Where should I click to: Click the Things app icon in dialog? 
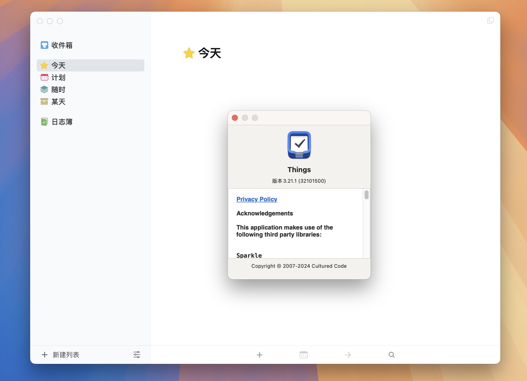(299, 145)
